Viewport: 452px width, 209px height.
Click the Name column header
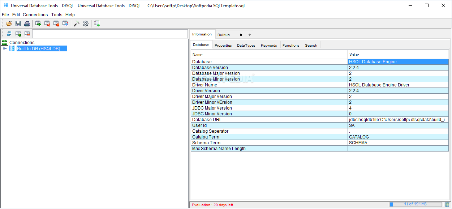pos(269,55)
